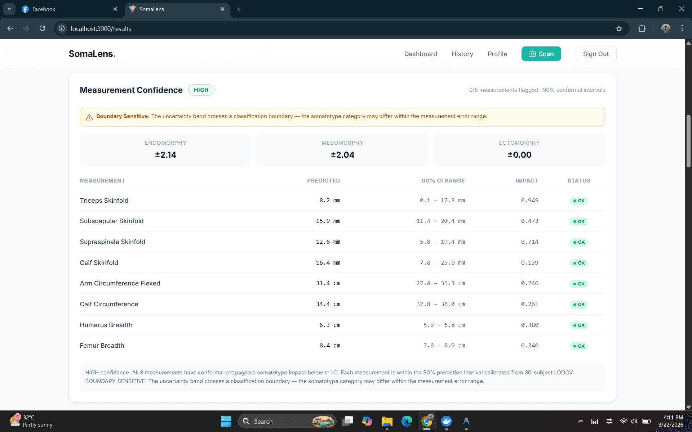Open the Dashboard page
The width and height of the screenshot is (692, 432).
[421, 54]
